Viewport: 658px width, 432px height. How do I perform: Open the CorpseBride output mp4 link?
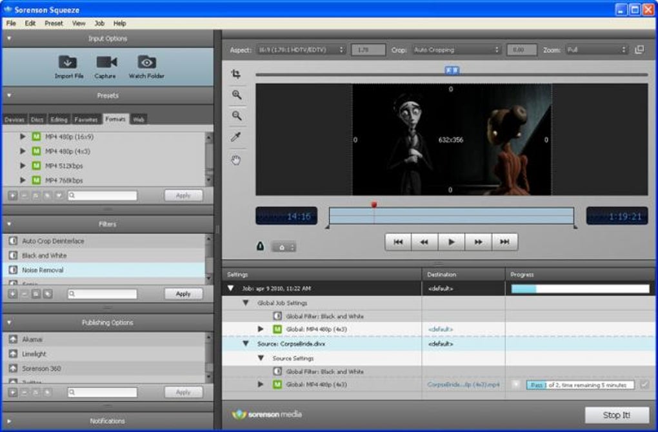[463, 384]
